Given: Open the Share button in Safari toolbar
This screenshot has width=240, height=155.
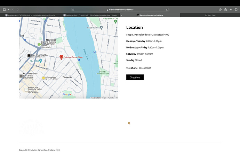Looking at the screenshot, I should pyautogui.click(x=225, y=10).
